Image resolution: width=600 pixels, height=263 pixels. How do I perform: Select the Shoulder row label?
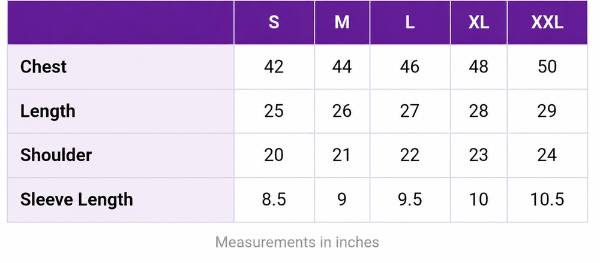tap(56, 155)
